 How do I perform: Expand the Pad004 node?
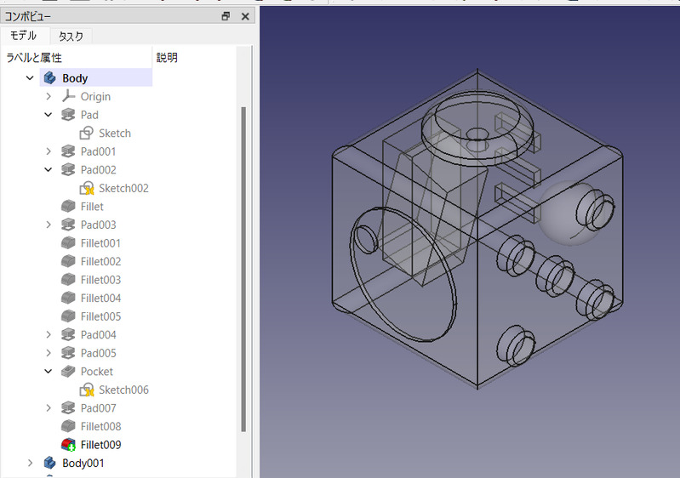[49, 334]
